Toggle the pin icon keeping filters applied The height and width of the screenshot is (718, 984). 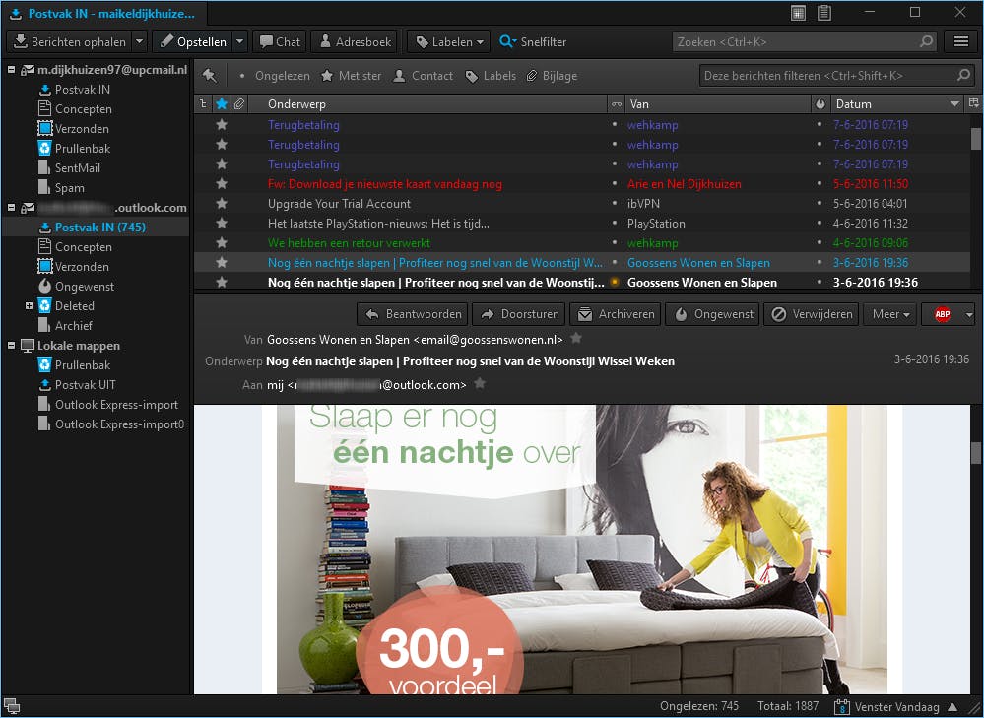(209, 75)
